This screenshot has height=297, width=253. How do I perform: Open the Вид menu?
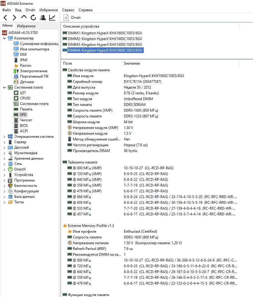click(x=18, y=10)
